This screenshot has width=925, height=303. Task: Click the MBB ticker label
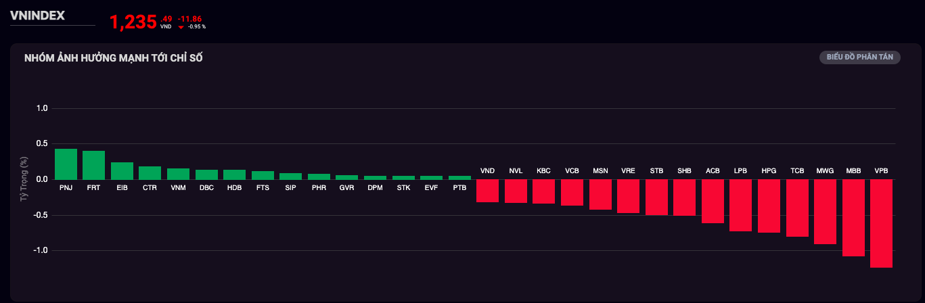point(853,171)
